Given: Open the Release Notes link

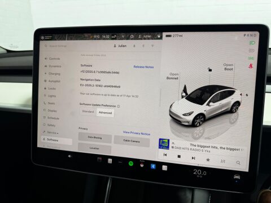Looking at the screenshot, I should point(143,67).
